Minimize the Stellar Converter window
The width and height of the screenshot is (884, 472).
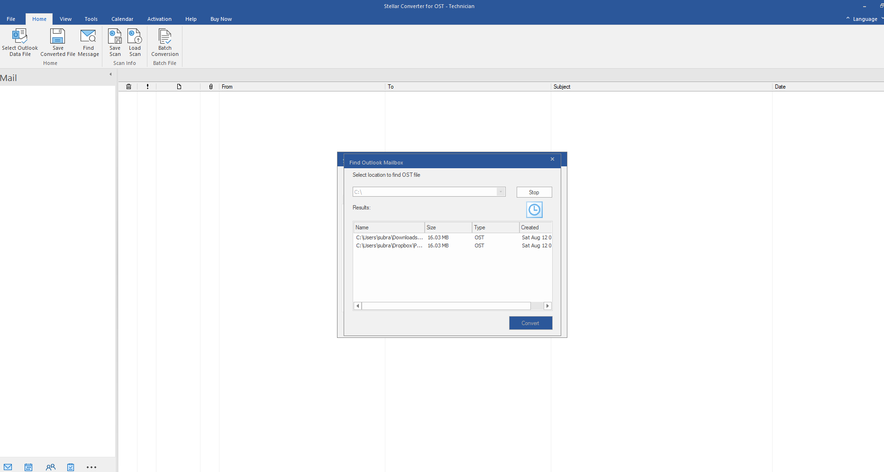(865, 6)
